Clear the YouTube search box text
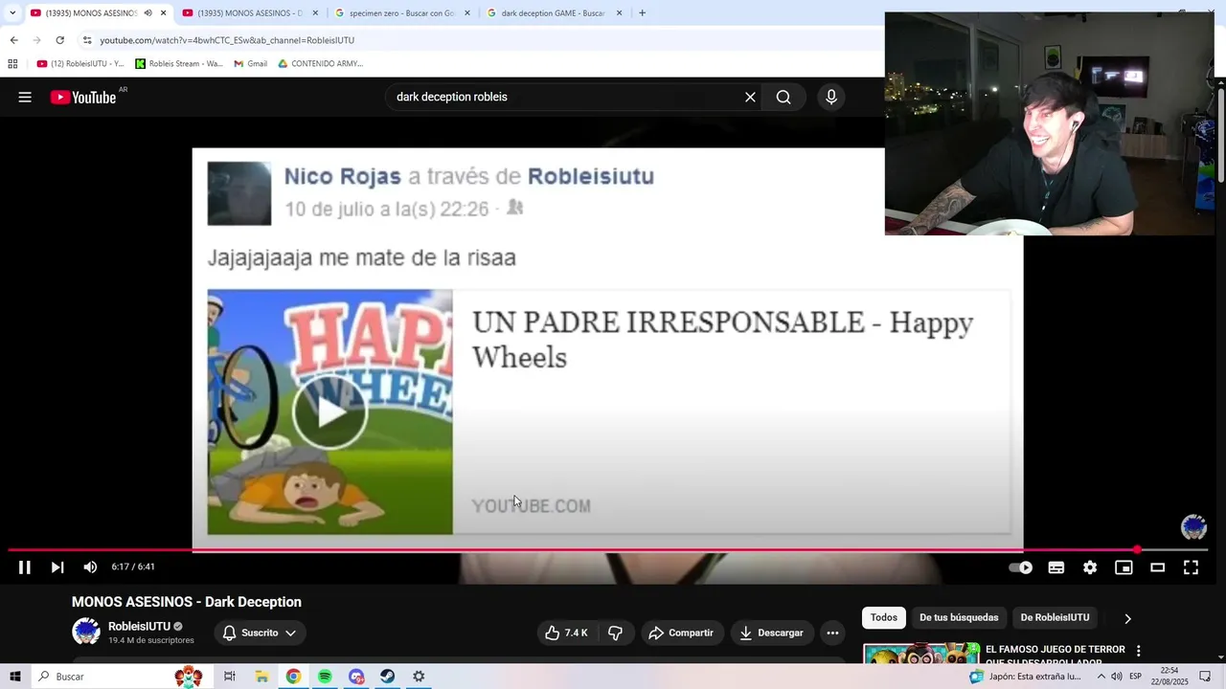The width and height of the screenshot is (1226, 689). 750,97
